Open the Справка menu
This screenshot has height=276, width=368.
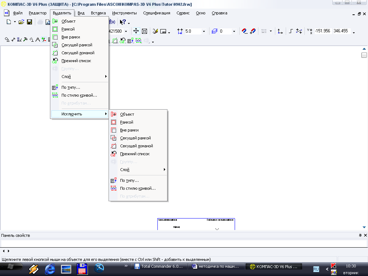click(220, 13)
